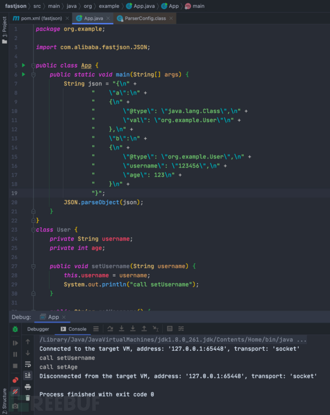The image size is (330, 415).
Task: Click the Trace Current Stream Chain icon
Action: (x=181, y=329)
